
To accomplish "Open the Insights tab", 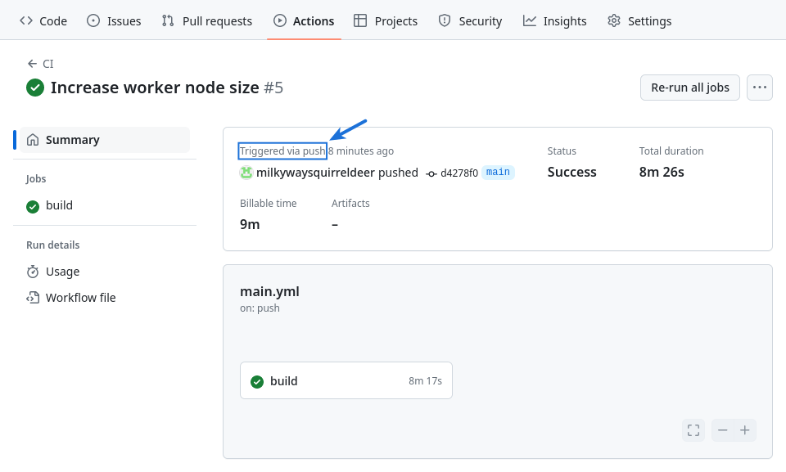I will coord(555,21).
